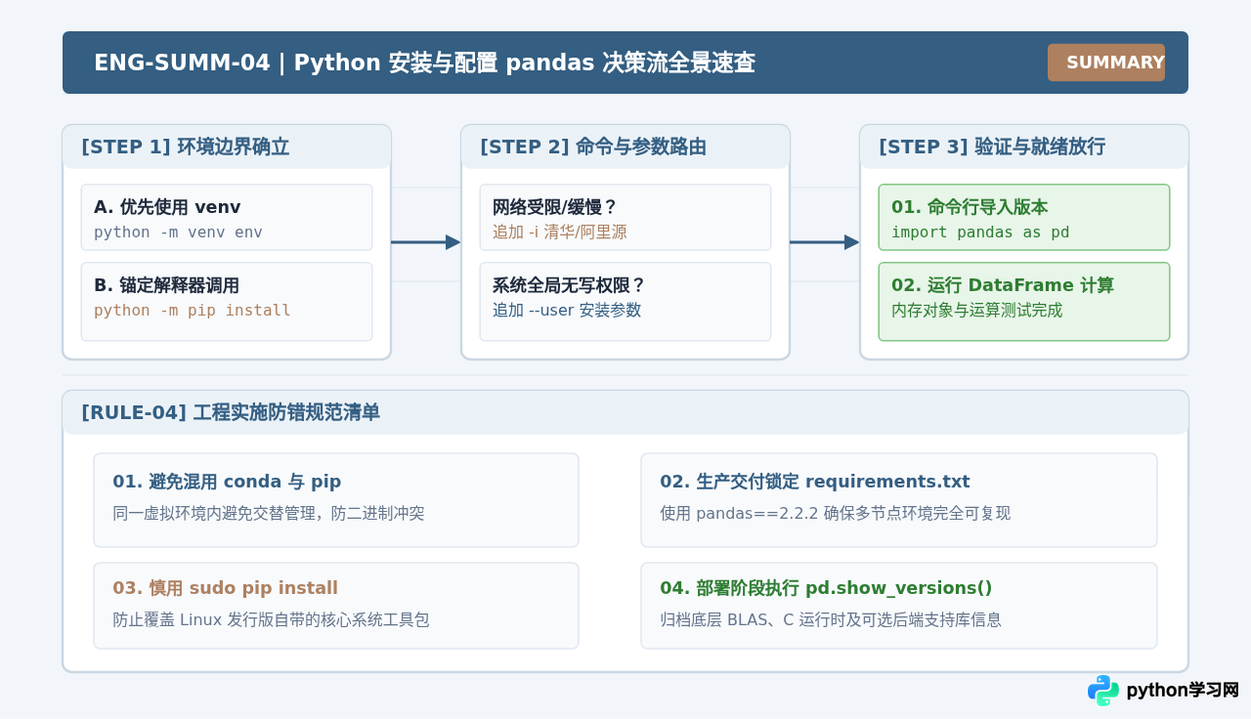Click the command "python -m venv env"
The image size is (1251, 719).
(178, 233)
